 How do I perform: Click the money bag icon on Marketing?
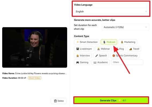[x=122, y=42]
